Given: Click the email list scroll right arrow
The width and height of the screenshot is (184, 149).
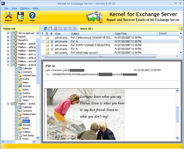Looking at the screenshot, I should (x=177, y=56).
